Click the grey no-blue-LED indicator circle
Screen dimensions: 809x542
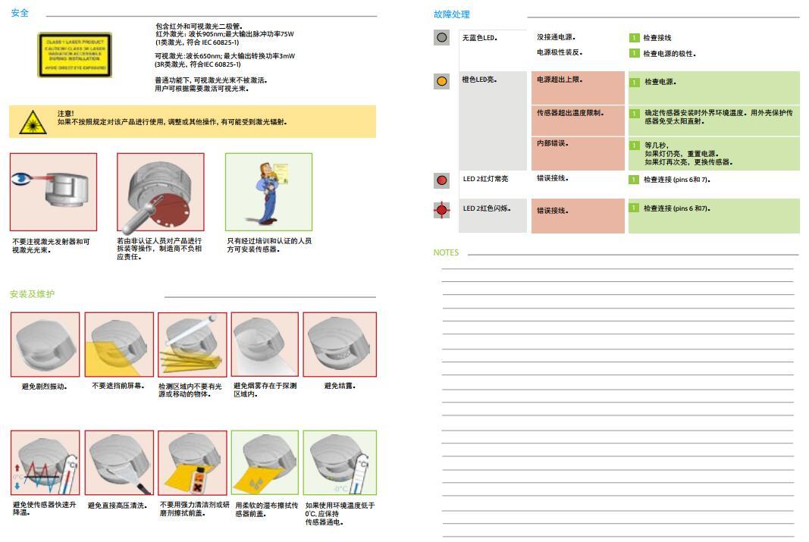442,37
